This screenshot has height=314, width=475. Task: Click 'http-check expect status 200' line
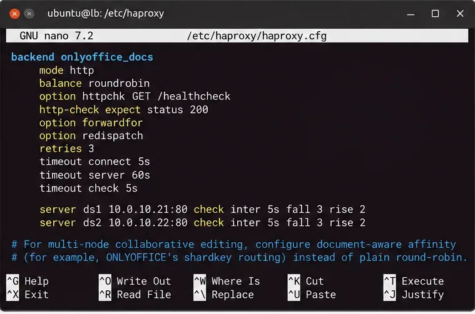pyautogui.click(x=123, y=109)
